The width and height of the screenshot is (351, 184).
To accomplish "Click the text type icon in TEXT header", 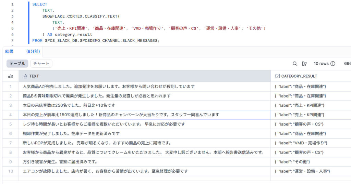I will tap(25, 76).
